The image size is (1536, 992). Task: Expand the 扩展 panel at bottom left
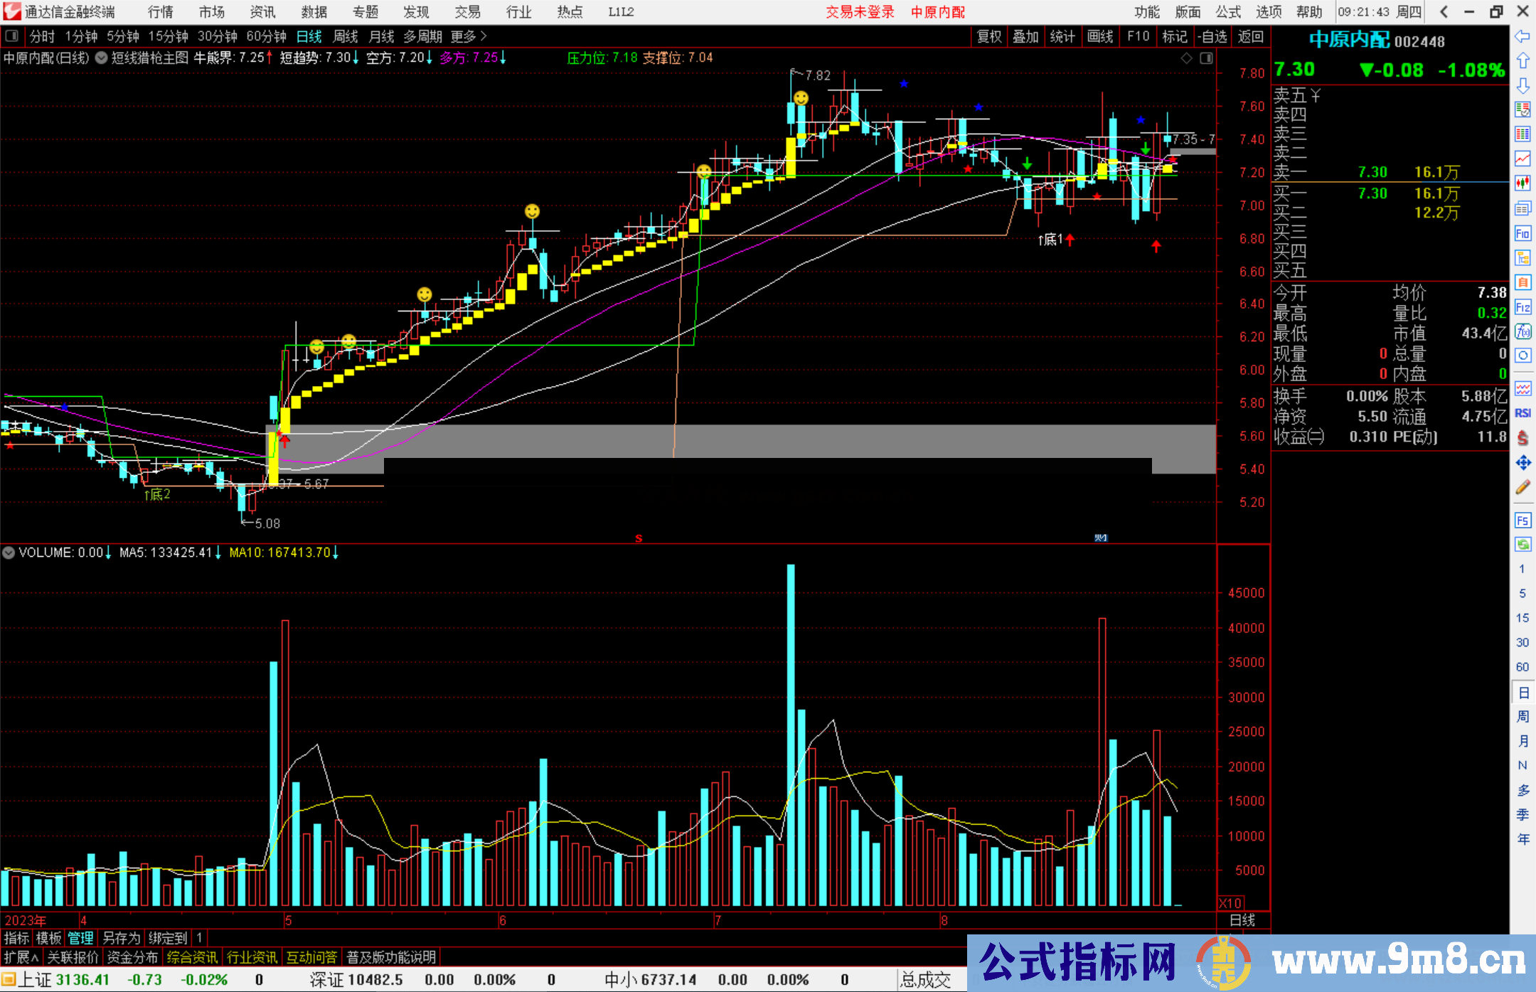(21, 957)
